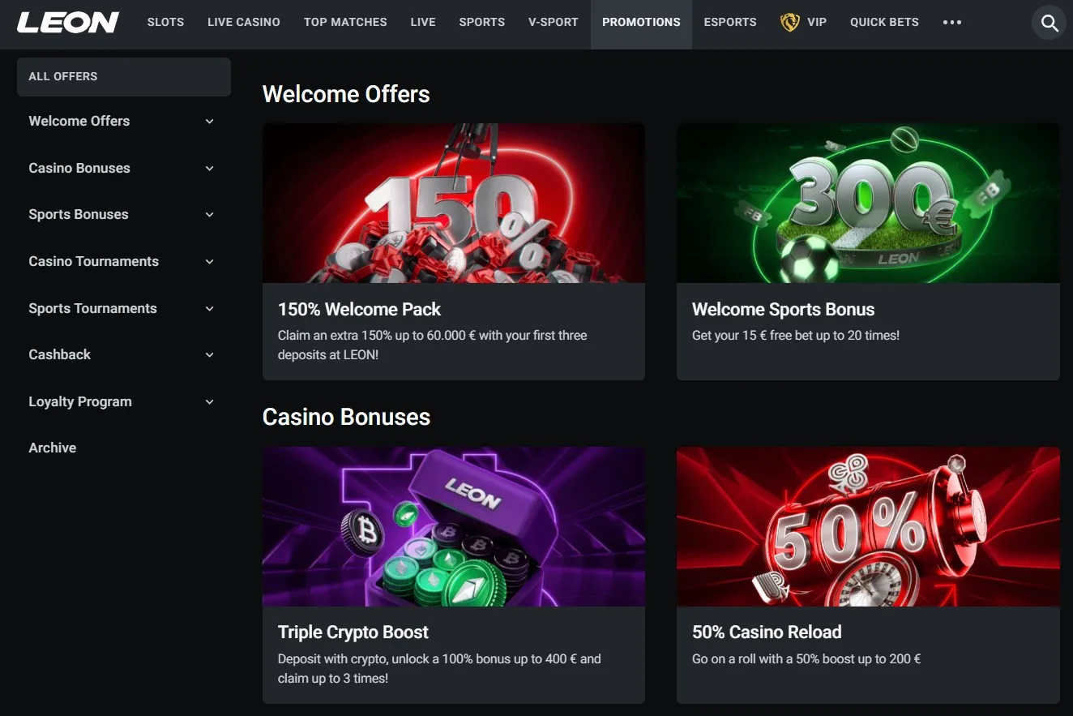Expand Casino Bonuses sidebar chevron
The height and width of the screenshot is (716, 1073).
tap(210, 169)
